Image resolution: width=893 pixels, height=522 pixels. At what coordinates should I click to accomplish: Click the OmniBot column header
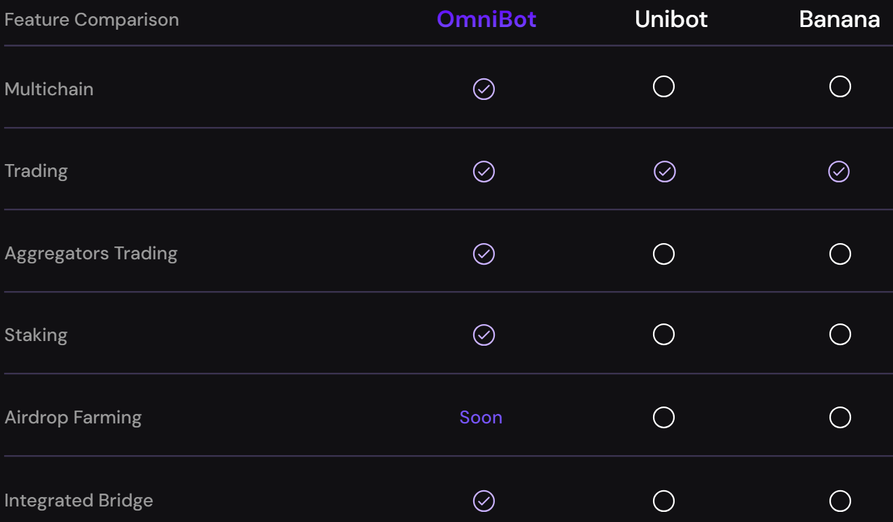(487, 20)
